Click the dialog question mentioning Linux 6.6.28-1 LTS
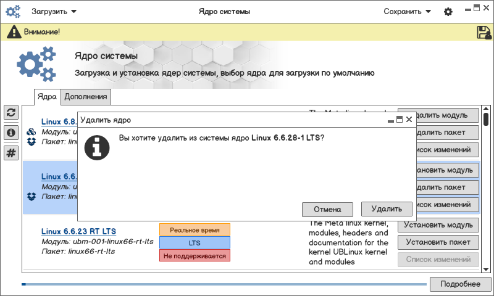The width and height of the screenshot is (494, 296). pyautogui.click(x=222, y=138)
